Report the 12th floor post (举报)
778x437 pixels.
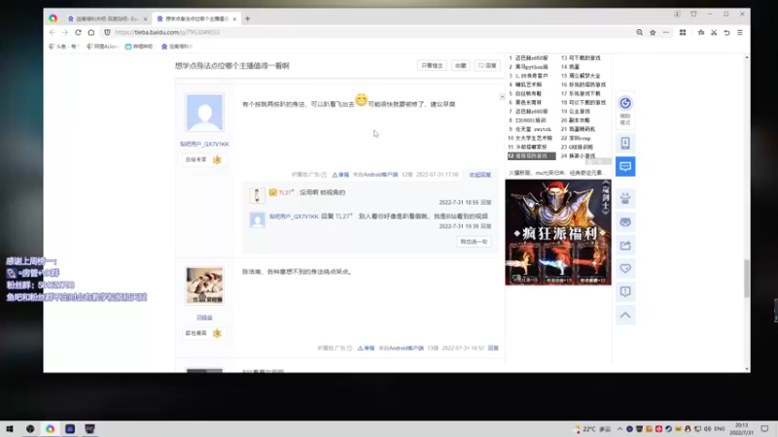[340, 175]
